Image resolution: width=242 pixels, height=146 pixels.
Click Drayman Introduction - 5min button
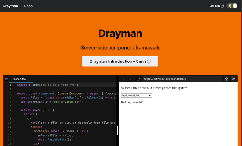tap(120, 61)
